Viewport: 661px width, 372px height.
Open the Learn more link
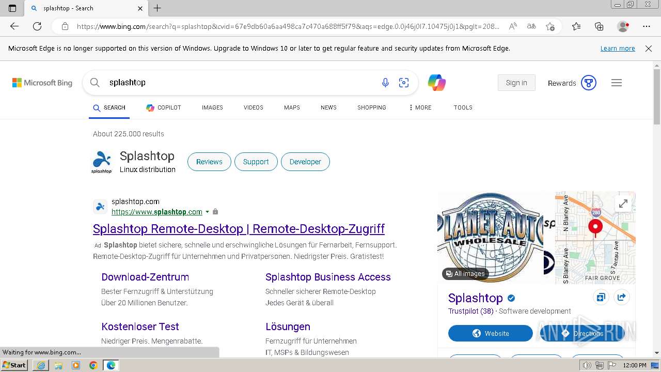tap(618, 48)
